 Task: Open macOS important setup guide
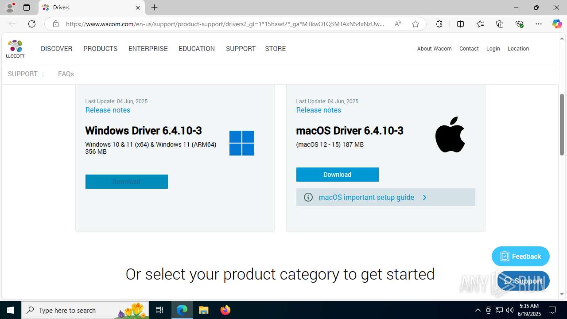(x=385, y=197)
